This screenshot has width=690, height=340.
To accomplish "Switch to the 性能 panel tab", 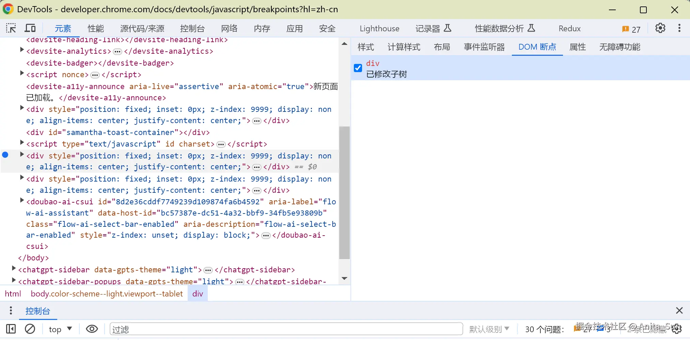I will tap(96, 29).
